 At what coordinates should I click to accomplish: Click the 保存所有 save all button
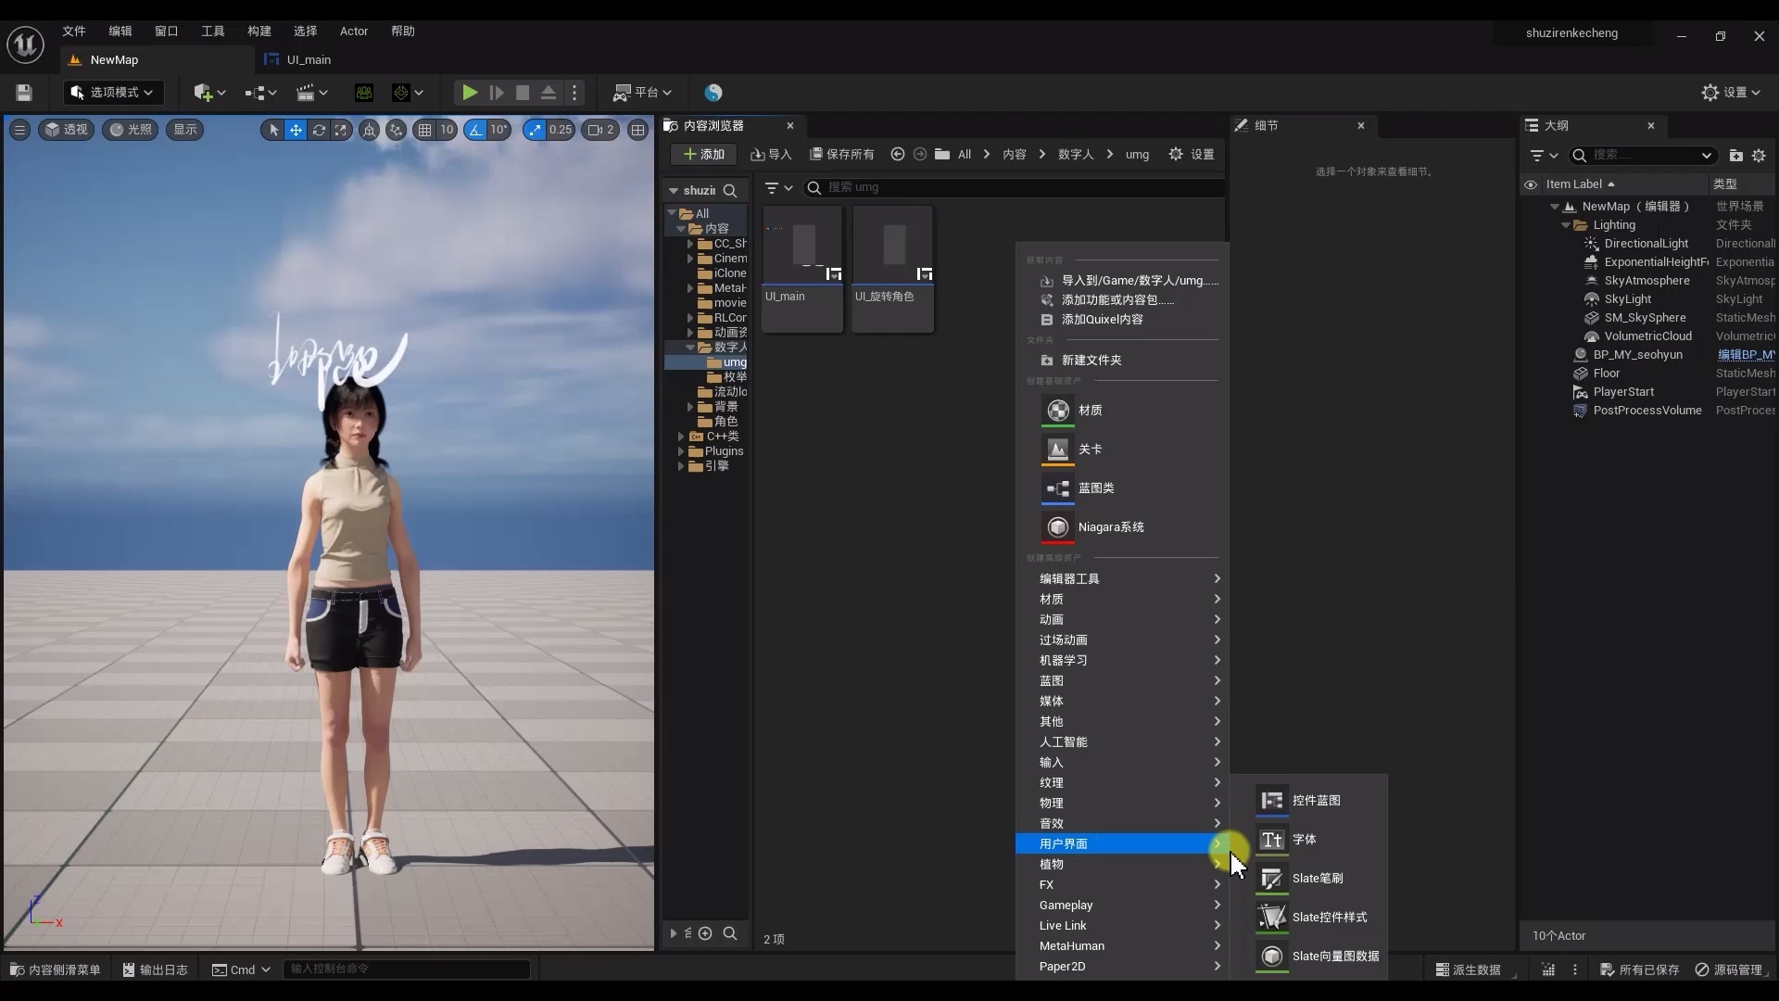coord(841,155)
